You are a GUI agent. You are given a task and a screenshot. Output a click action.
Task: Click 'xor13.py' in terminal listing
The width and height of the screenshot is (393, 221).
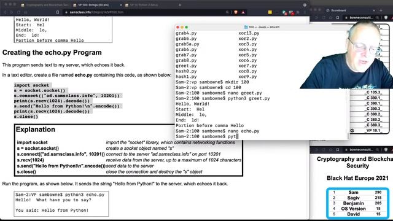pyautogui.click(x=249, y=33)
